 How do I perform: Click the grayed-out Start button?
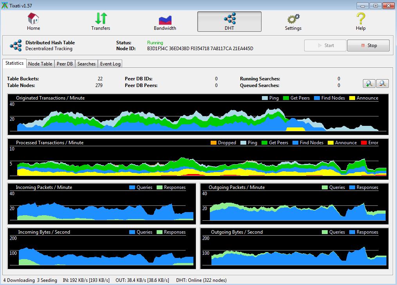[x=325, y=45]
